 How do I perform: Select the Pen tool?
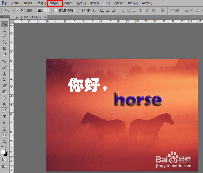point(4,111)
